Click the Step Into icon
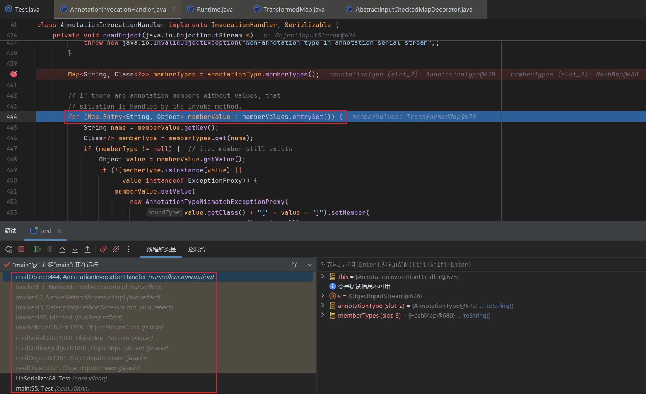The image size is (646, 394). tap(75, 250)
